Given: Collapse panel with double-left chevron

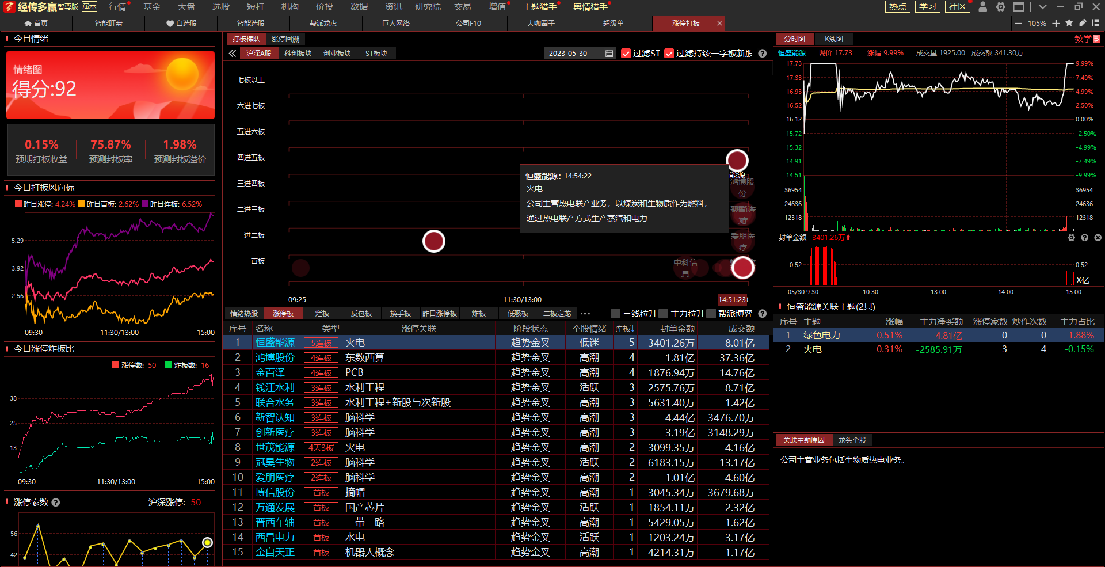Looking at the screenshot, I should pos(233,54).
